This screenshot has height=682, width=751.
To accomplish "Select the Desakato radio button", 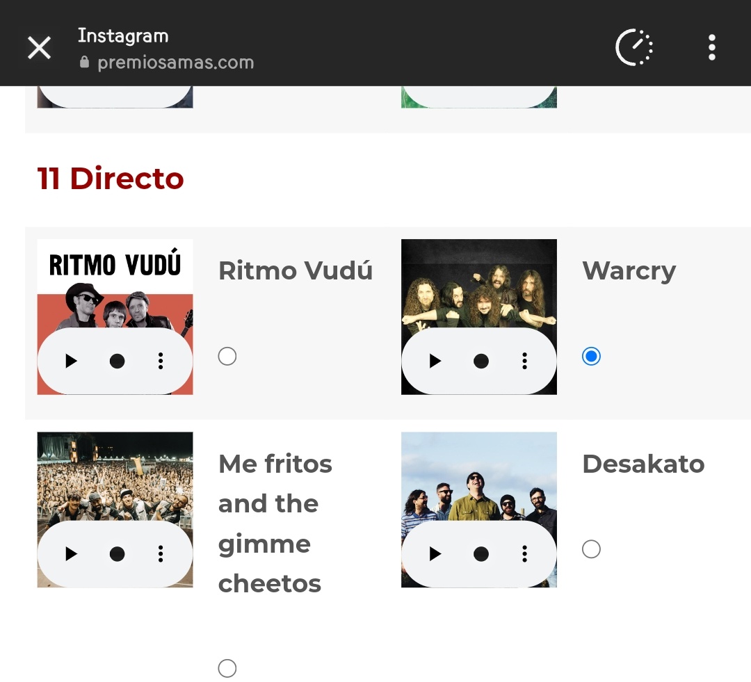I will click(x=591, y=549).
